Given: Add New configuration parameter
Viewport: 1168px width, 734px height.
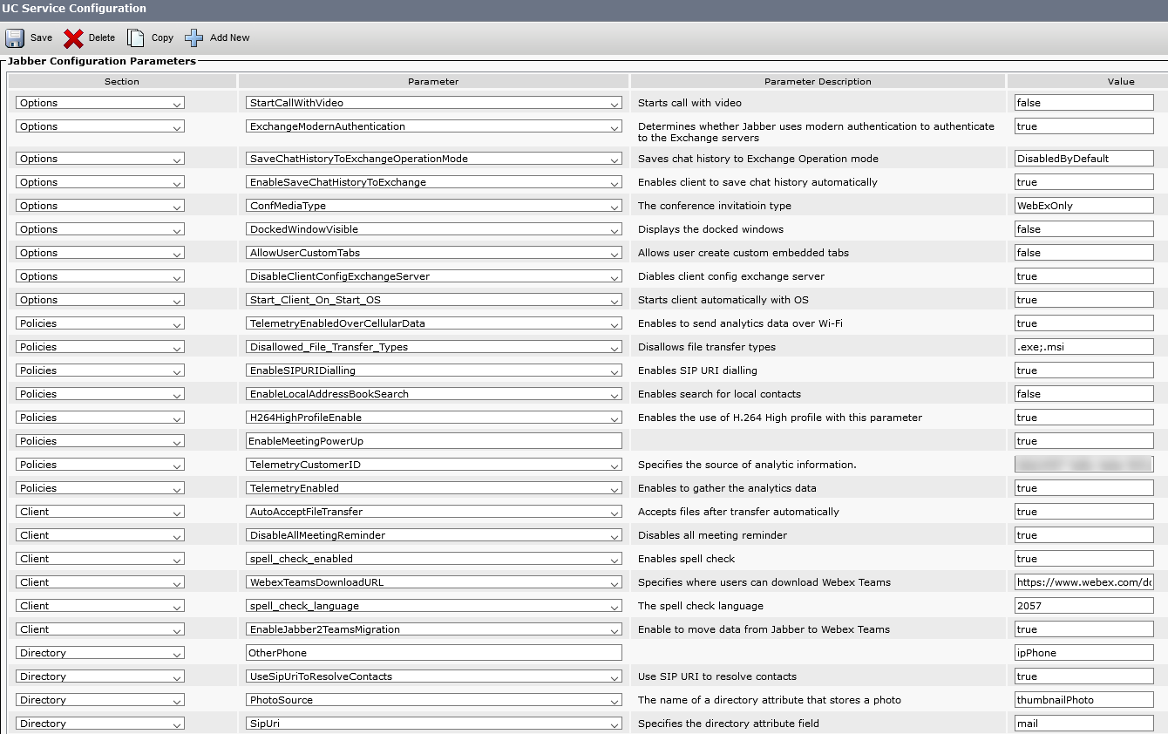Looking at the screenshot, I should (x=217, y=37).
